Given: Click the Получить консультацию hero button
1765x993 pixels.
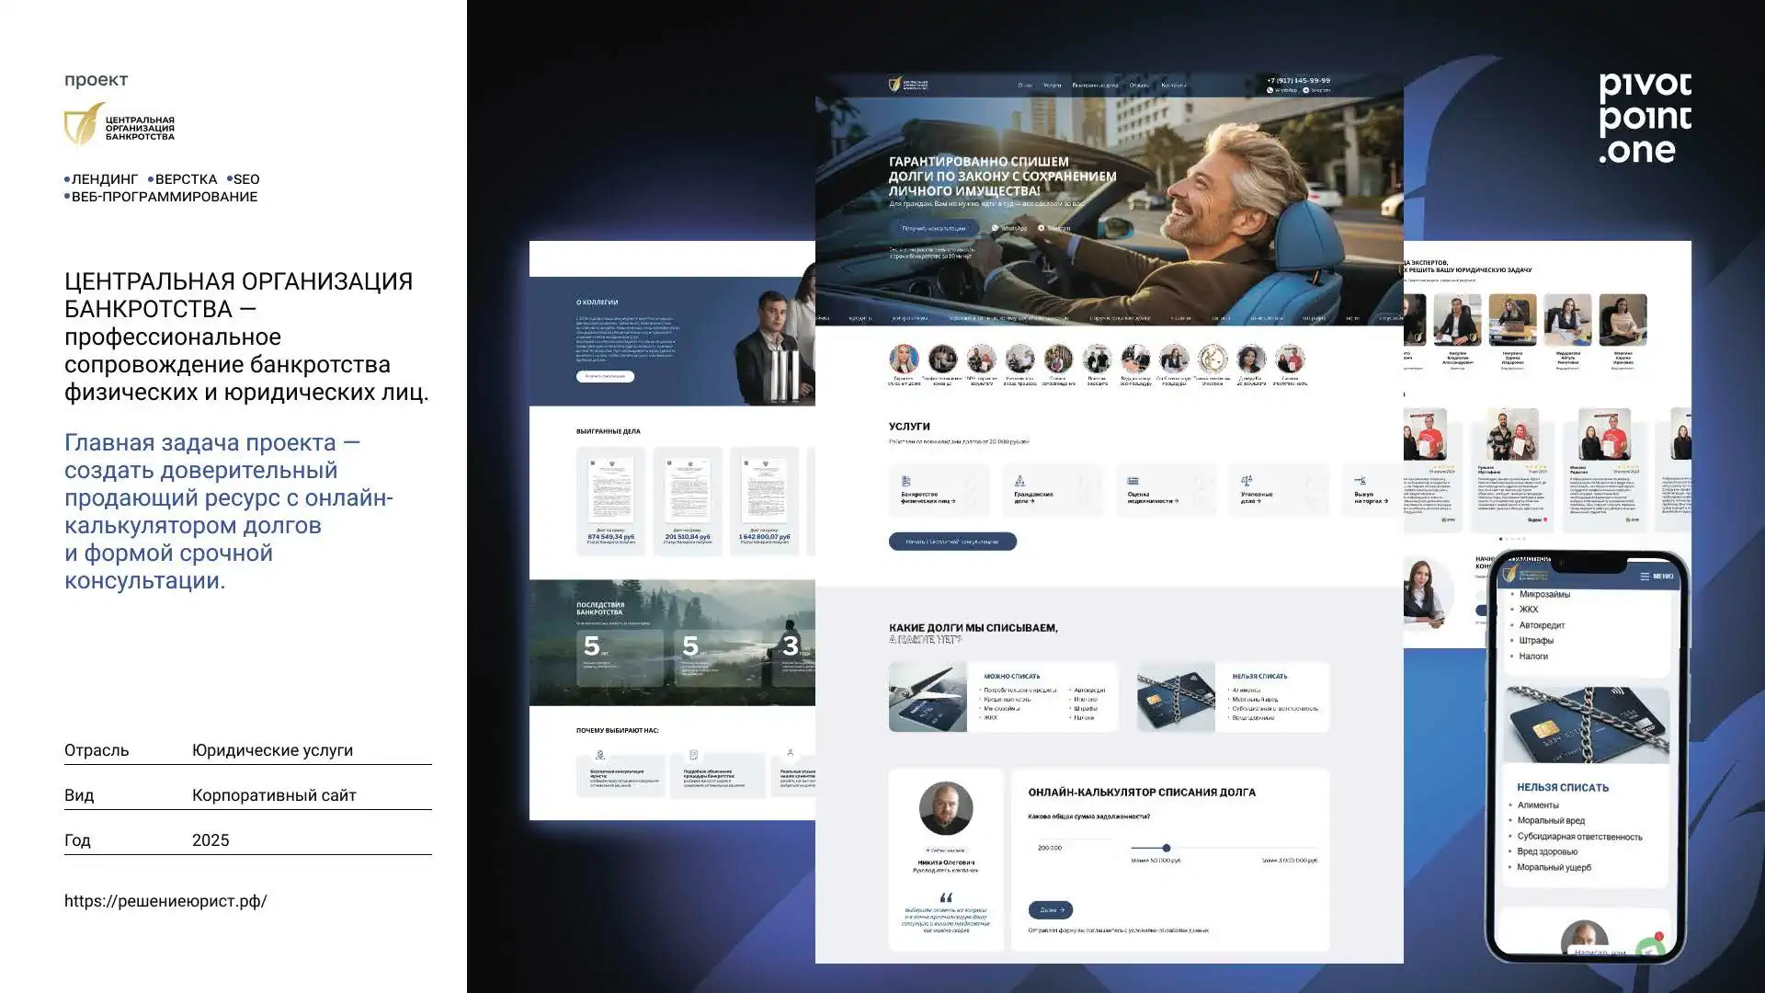Looking at the screenshot, I should (933, 228).
